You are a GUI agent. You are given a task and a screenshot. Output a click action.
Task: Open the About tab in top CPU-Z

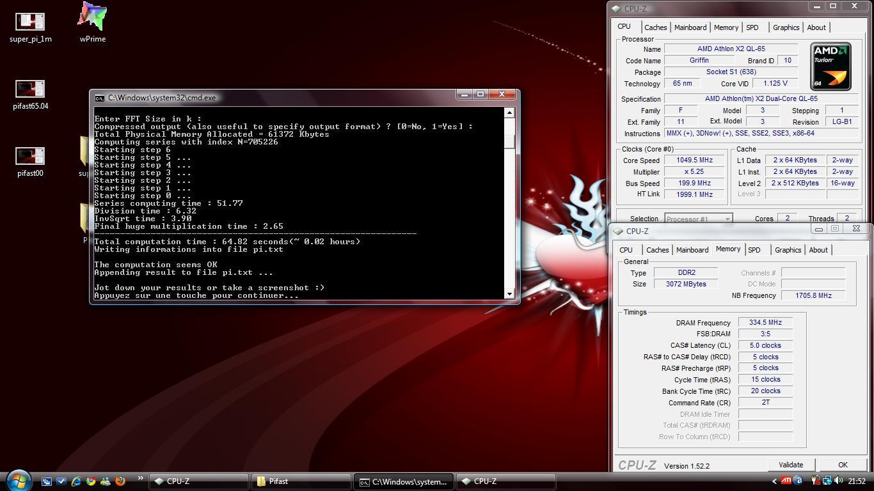(x=816, y=27)
